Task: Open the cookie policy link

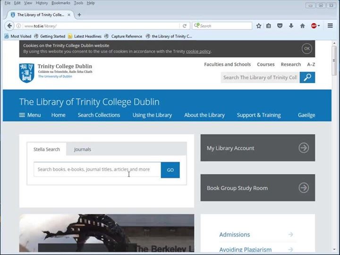Action: pos(198,51)
